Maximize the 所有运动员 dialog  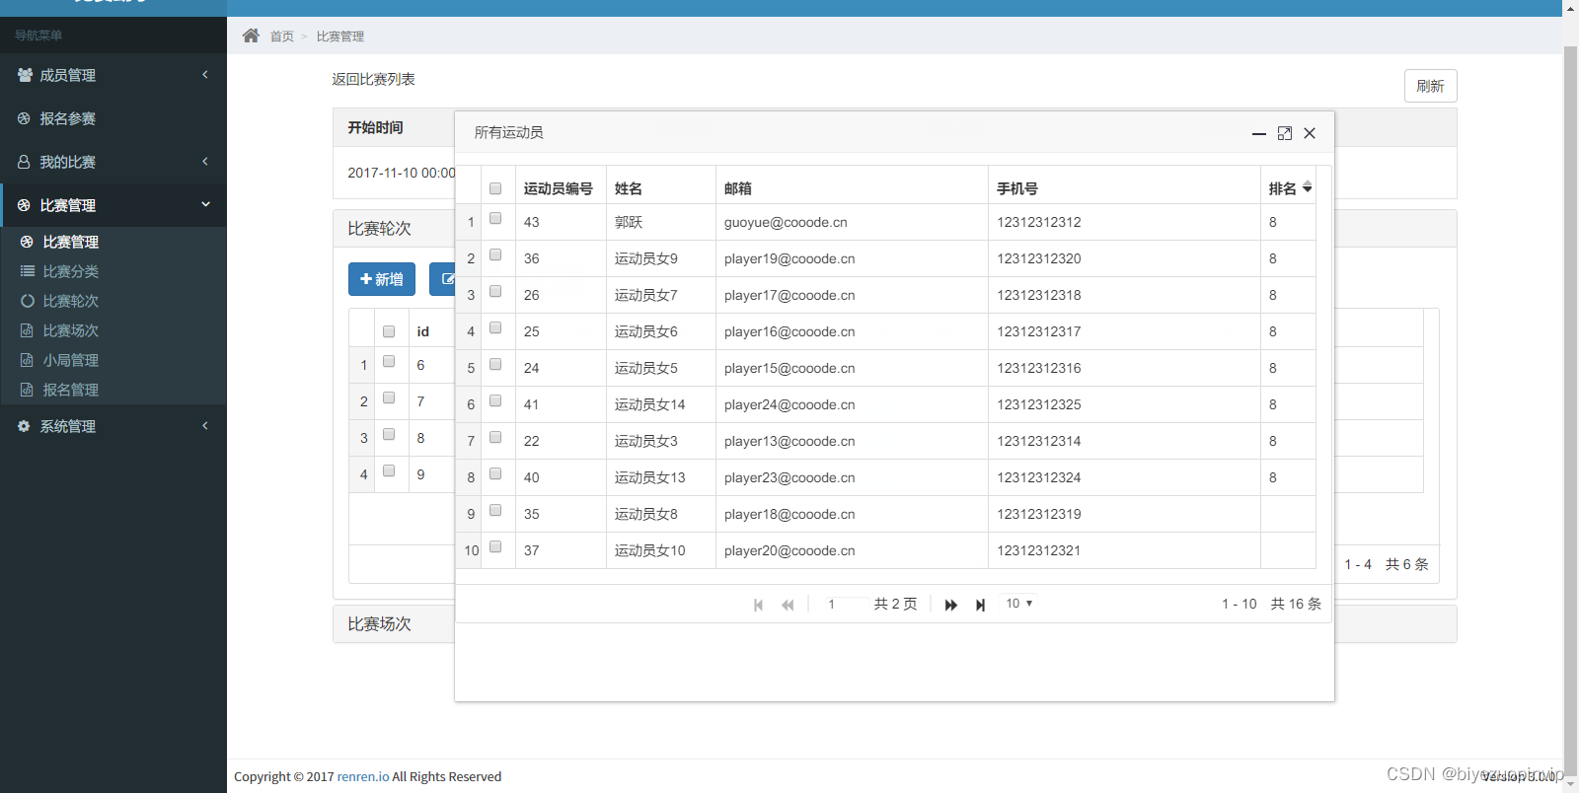pos(1285,133)
